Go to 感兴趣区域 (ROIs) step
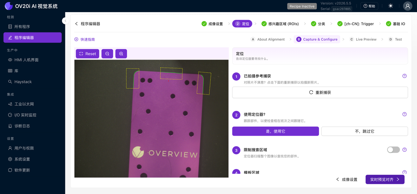The width and height of the screenshot is (417, 194). [280, 24]
